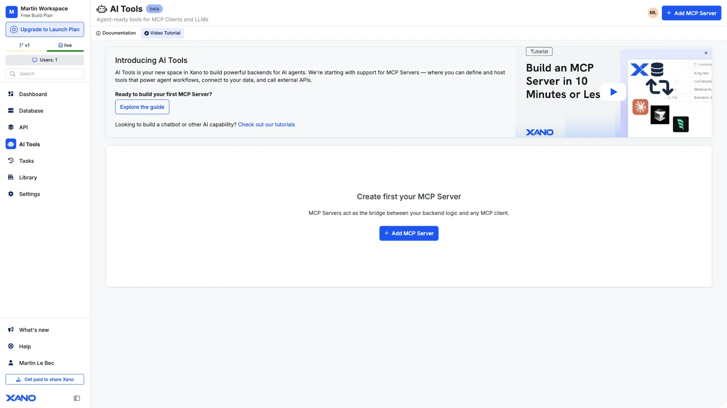Play the MCP Server tutorial video
727x408 pixels.
point(613,92)
